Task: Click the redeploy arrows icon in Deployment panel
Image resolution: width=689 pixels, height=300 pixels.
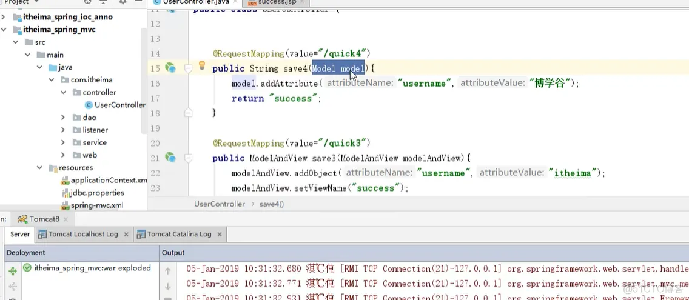Action: [13, 272]
